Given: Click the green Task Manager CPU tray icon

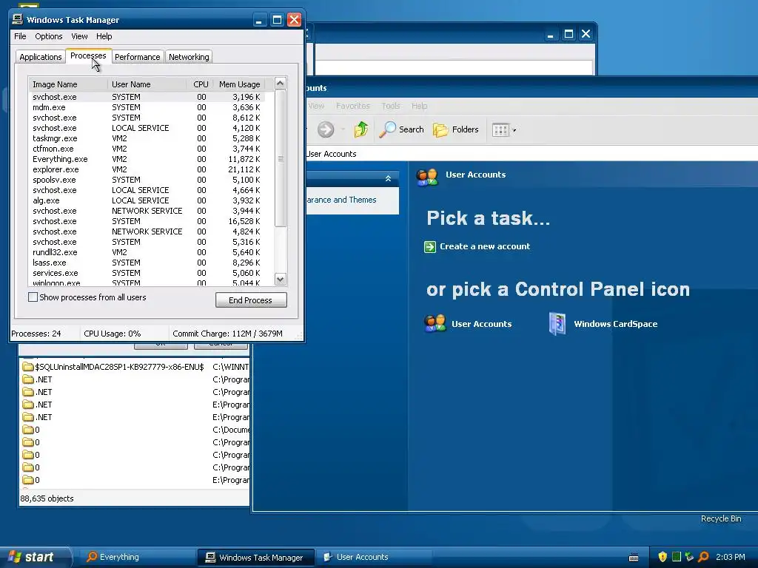Looking at the screenshot, I should point(677,557).
